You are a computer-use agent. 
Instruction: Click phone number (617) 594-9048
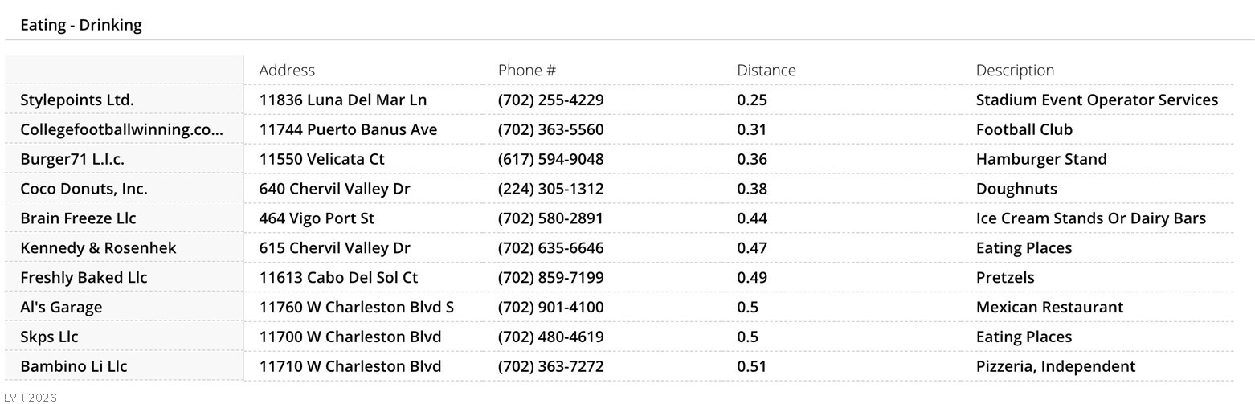coord(550,160)
